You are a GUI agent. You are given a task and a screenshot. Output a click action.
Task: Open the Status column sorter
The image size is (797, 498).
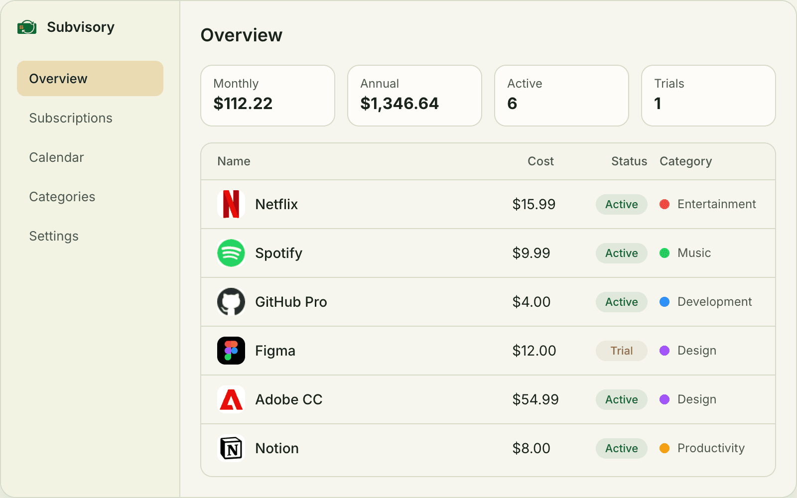click(629, 161)
